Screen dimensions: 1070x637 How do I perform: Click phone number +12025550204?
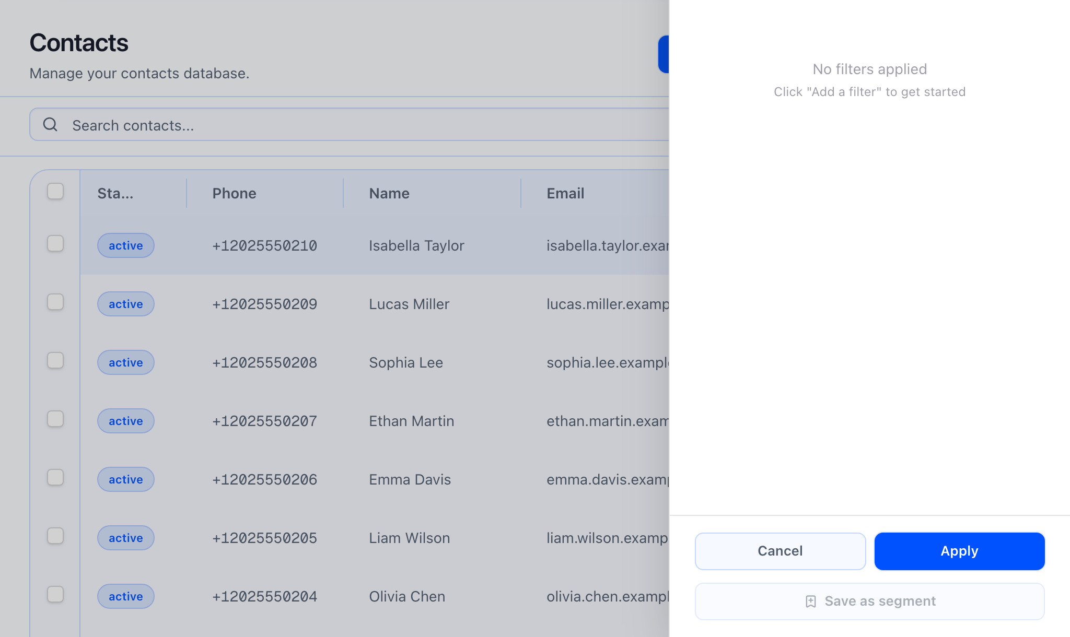click(x=264, y=596)
